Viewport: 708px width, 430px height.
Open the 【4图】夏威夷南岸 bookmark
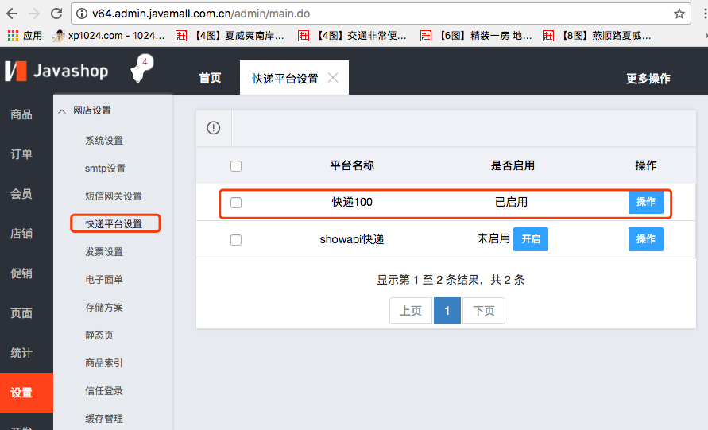click(230, 36)
